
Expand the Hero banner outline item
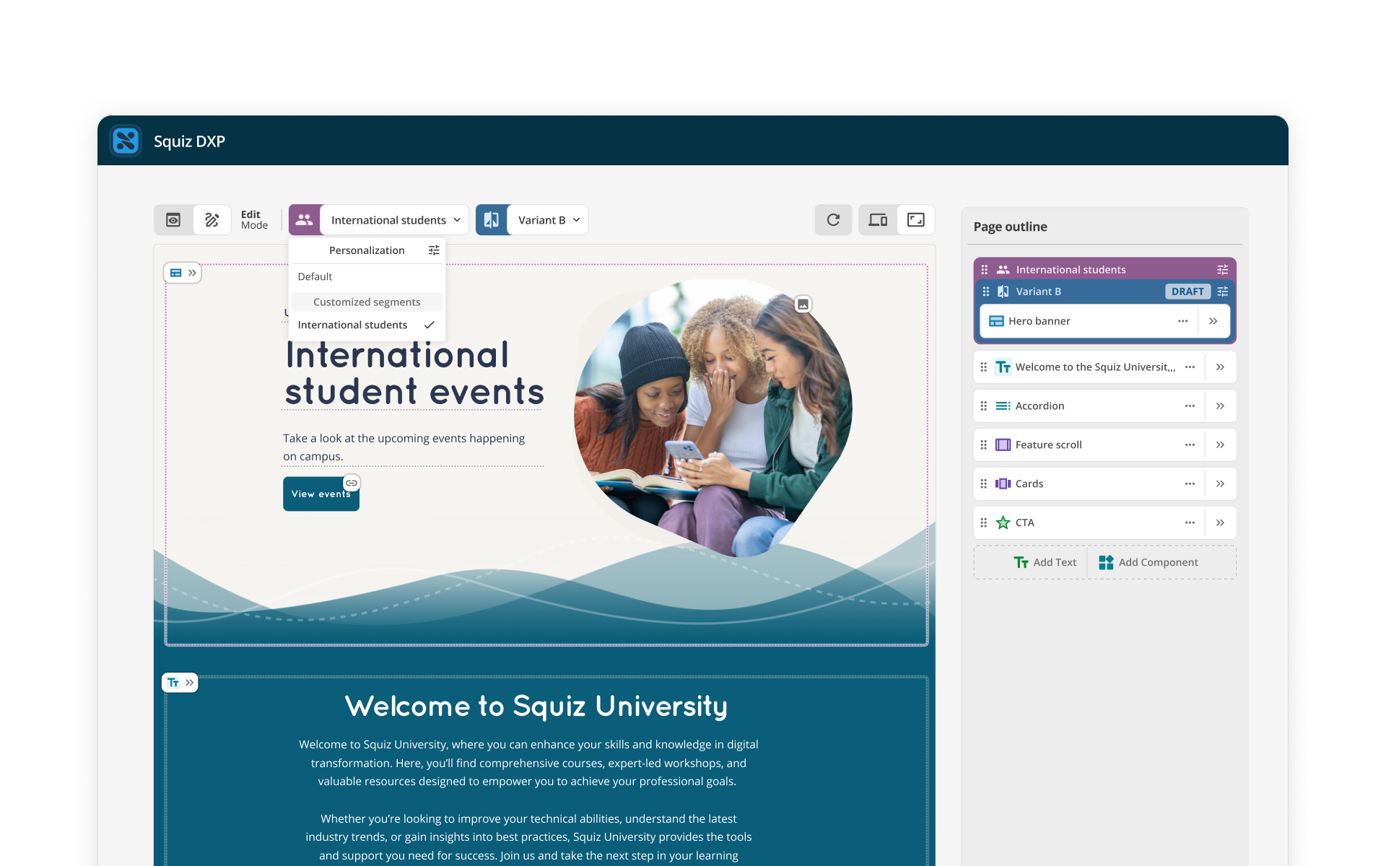click(1213, 321)
